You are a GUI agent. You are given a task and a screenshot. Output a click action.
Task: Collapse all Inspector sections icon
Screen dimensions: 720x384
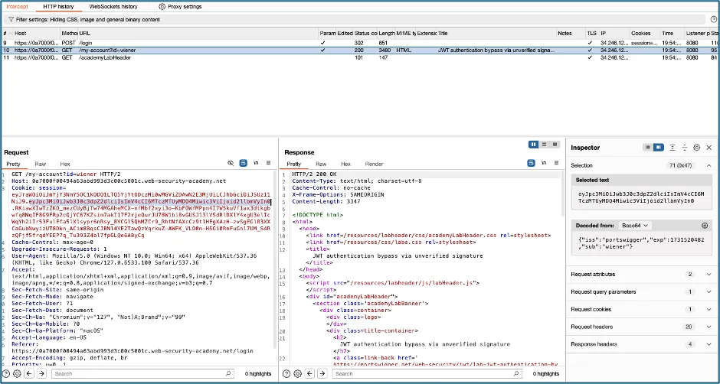684,148
